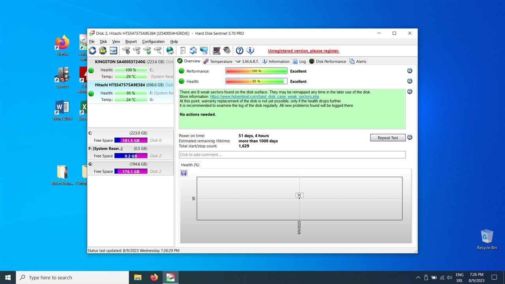The height and width of the screenshot is (284, 505).
Task: Open File Explorer from the taskbar
Action: pos(138,277)
